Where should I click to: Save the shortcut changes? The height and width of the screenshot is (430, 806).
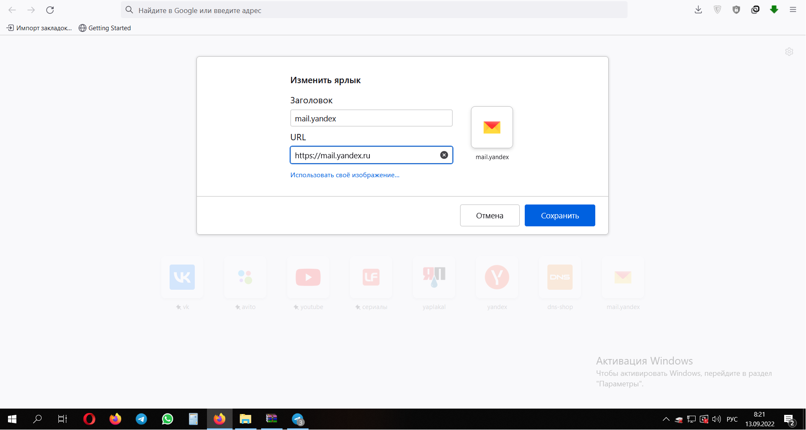point(560,215)
